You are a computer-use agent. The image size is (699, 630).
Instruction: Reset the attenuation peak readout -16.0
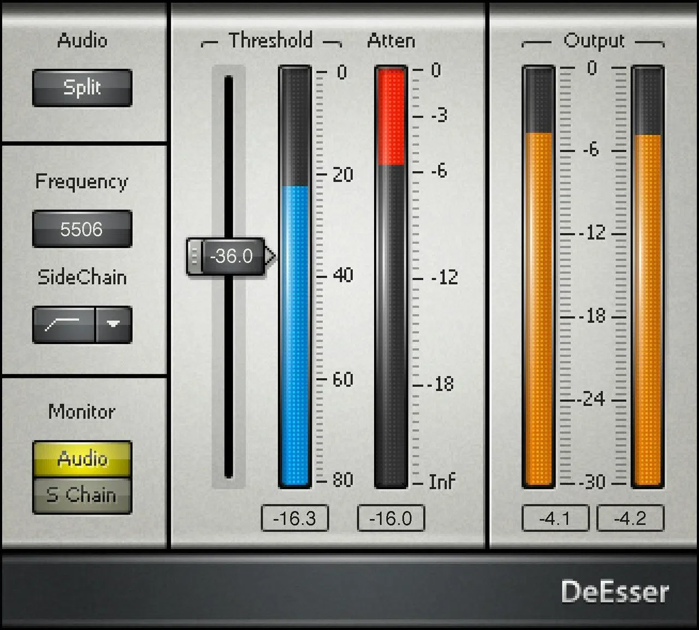coord(391,518)
